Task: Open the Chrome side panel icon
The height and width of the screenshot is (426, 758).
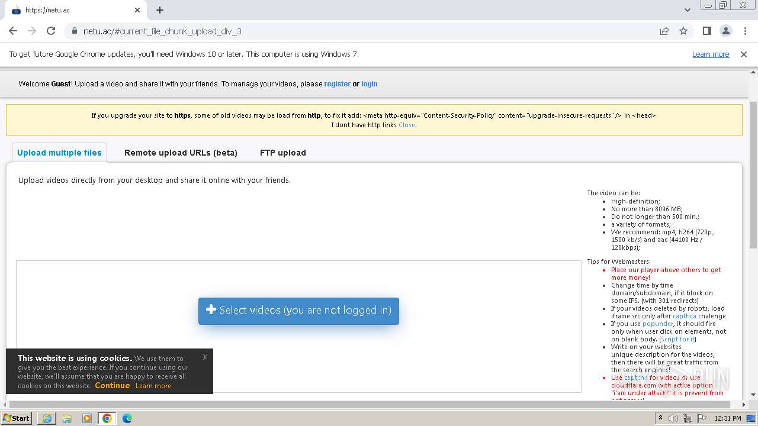Action: pyautogui.click(x=706, y=31)
